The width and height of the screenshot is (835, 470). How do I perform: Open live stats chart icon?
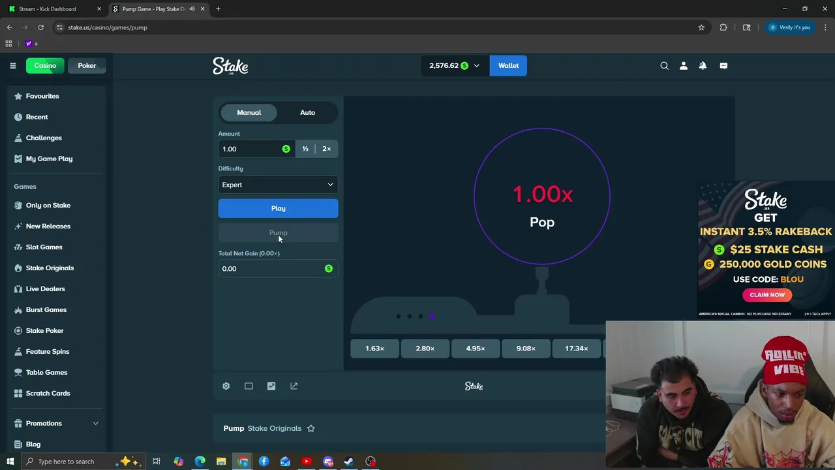click(271, 386)
